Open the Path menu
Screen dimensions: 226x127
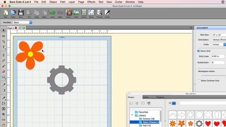(x=63, y=2)
